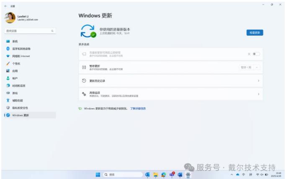286x179 pixels.
Task: Click the green leaf carbon emissions icon
Action: coord(80,109)
